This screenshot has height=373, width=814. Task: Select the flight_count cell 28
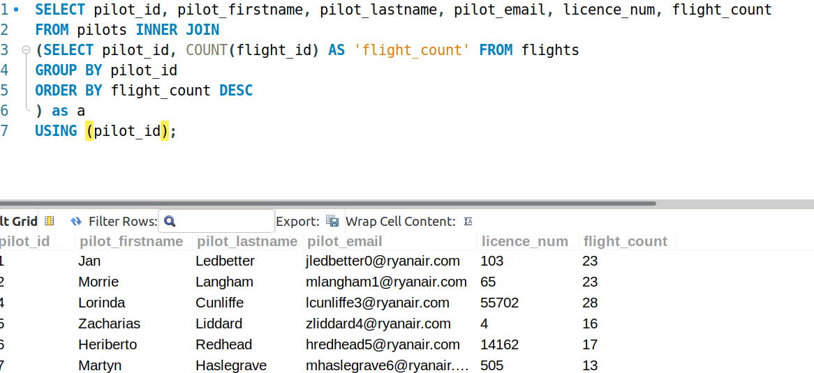(x=590, y=303)
